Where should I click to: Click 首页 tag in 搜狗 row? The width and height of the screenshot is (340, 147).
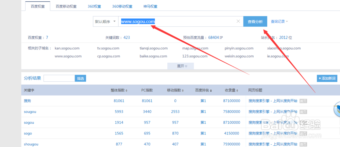[x=303, y=101]
